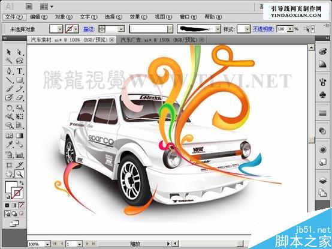Close the 汽车素材.ai tab

point(112,40)
